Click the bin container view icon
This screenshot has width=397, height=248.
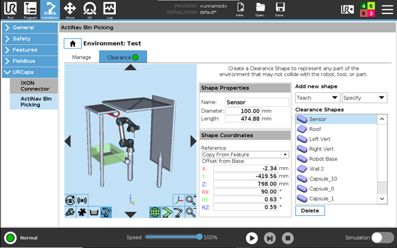click(94, 212)
